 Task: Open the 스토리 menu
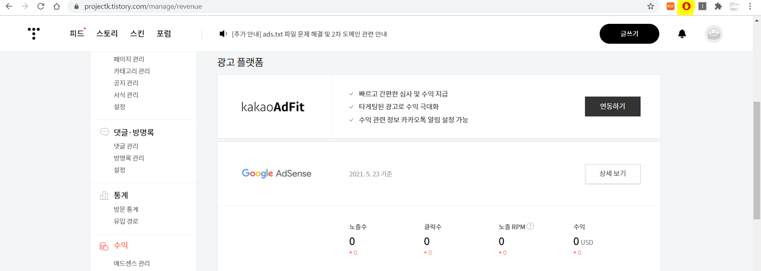[x=107, y=33]
